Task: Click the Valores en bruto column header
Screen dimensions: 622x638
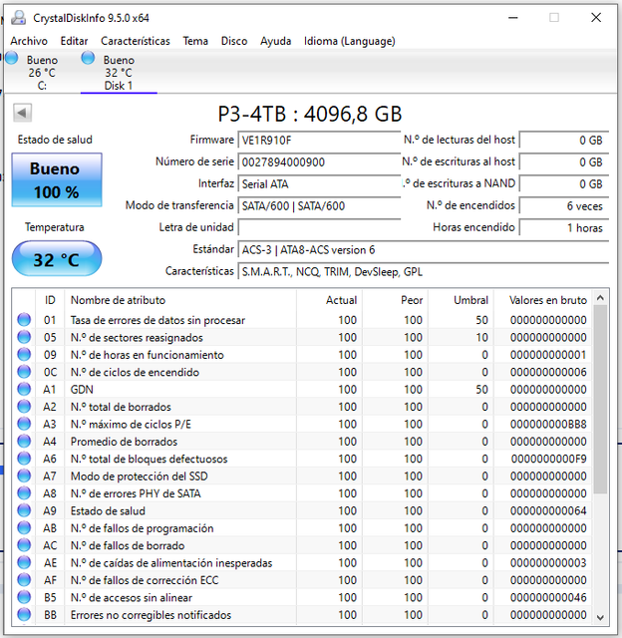Action: (x=542, y=300)
